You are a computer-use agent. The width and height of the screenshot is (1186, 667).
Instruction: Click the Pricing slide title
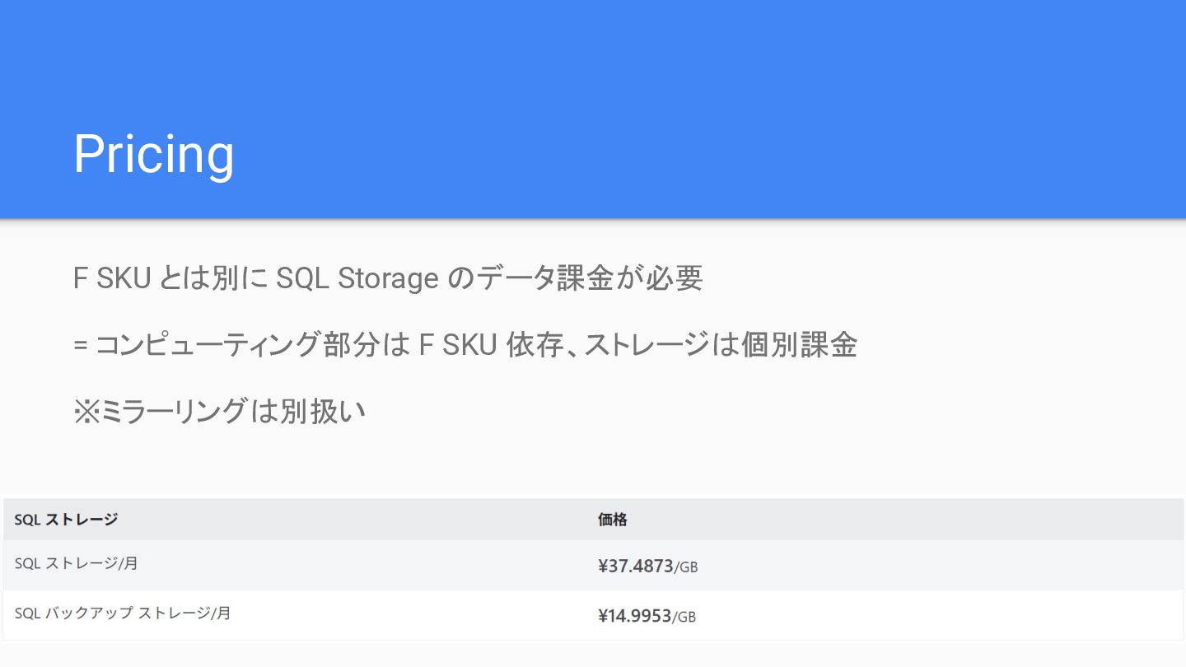click(x=154, y=153)
